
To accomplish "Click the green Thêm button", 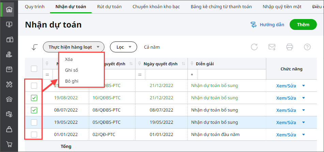I will click(x=303, y=24).
